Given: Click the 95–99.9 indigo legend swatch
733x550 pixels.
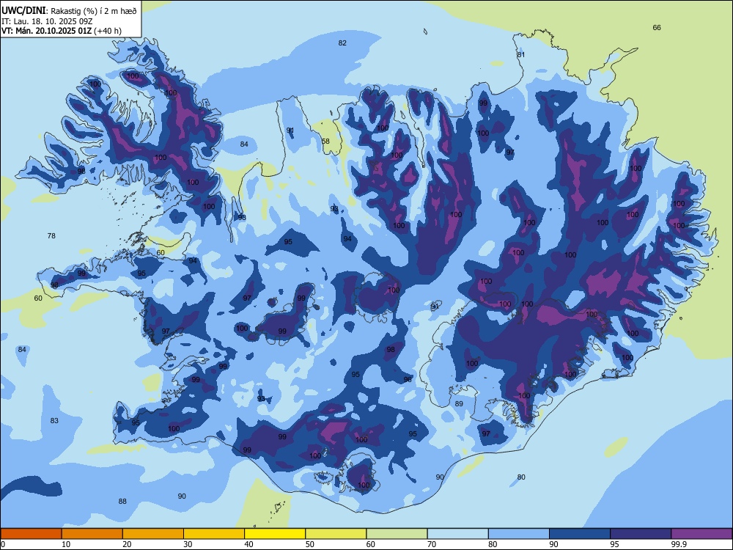Looking at the screenshot, I should (x=641, y=534).
